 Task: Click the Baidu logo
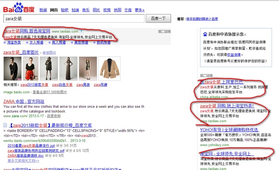(x=19, y=8)
